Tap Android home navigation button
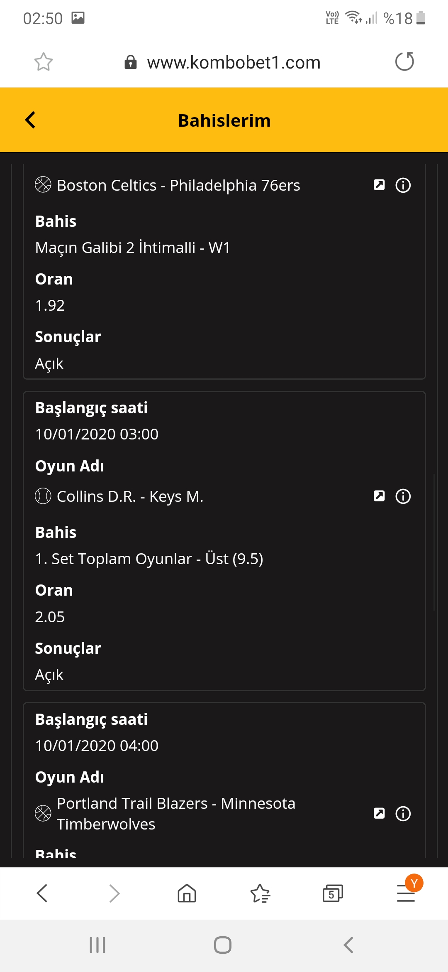The image size is (448, 972). 223,945
